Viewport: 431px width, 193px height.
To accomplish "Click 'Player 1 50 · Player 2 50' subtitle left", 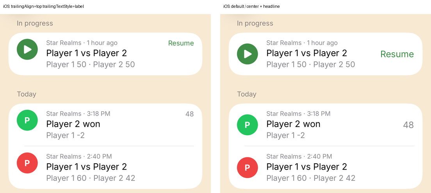I will (91, 64).
